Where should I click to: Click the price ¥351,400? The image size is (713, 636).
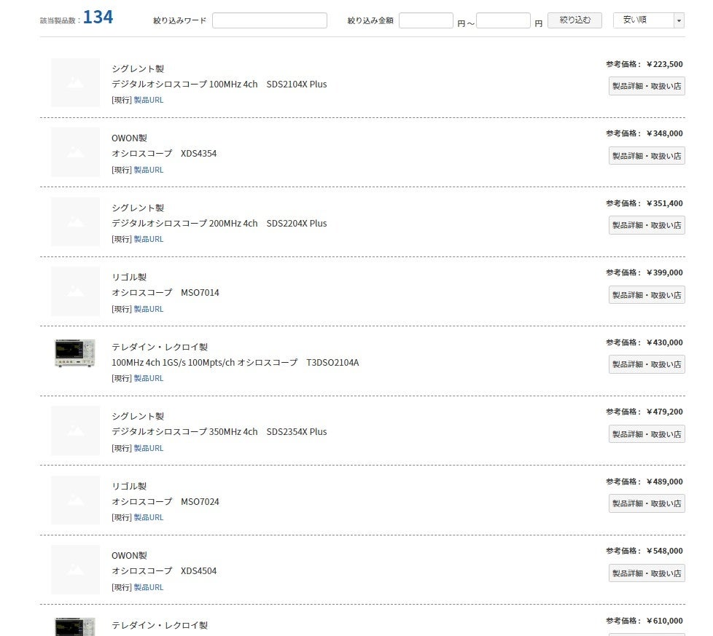click(664, 203)
